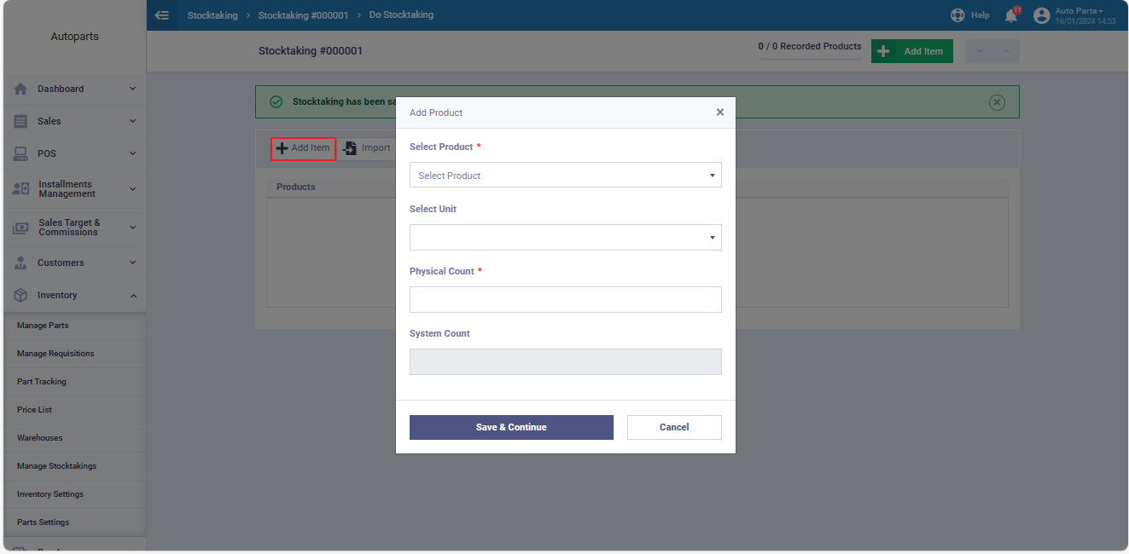Click Add Item in the products toolbar

click(303, 148)
